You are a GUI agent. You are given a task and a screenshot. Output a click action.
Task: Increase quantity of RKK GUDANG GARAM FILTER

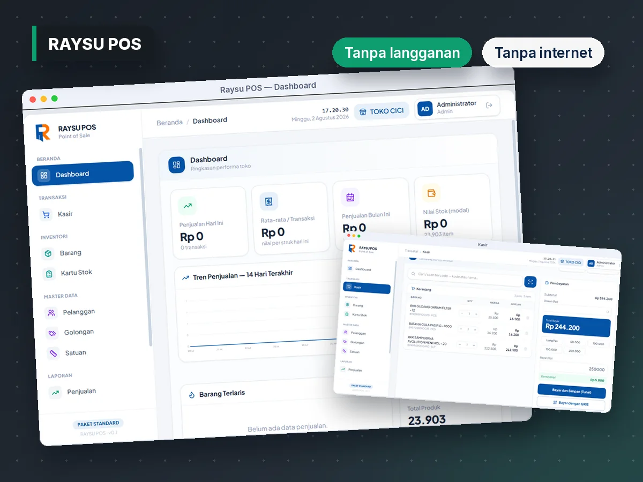(x=476, y=314)
